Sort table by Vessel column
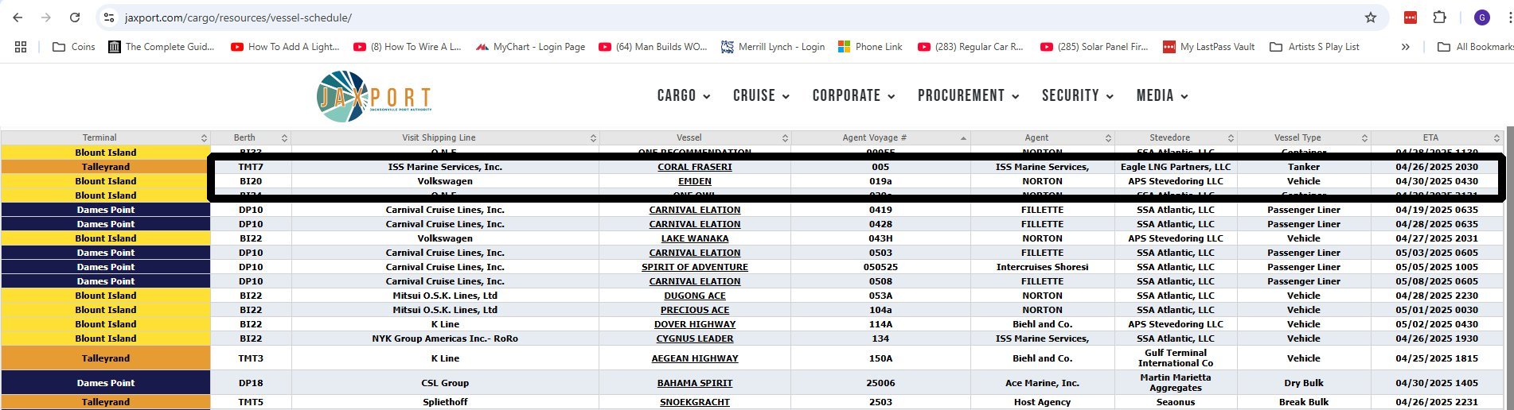The image size is (1514, 410). coord(695,137)
